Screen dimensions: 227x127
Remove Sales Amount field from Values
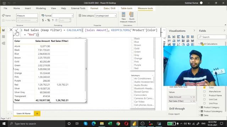[x=194, y=97]
